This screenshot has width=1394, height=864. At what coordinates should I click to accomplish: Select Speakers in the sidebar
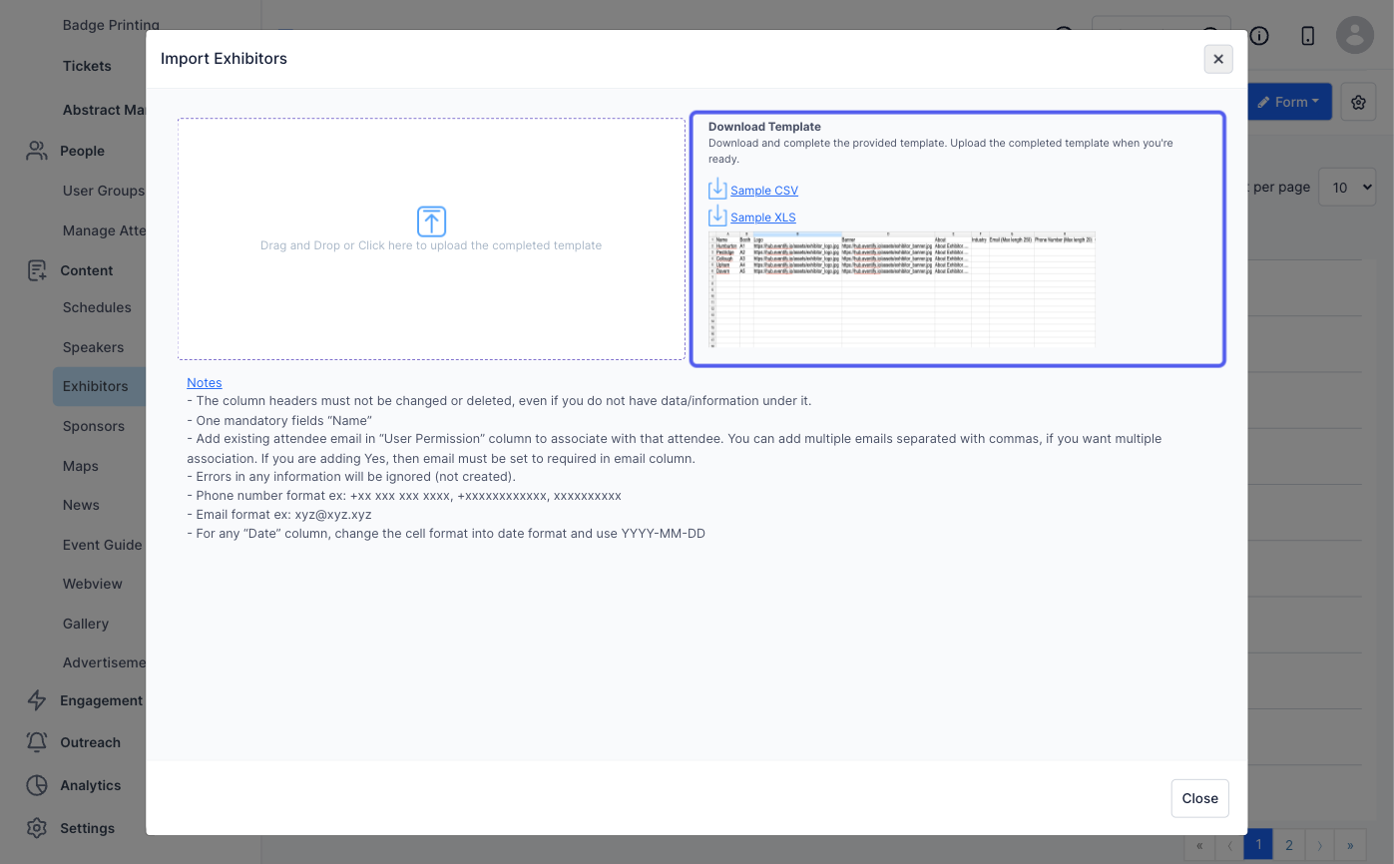[x=93, y=347]
